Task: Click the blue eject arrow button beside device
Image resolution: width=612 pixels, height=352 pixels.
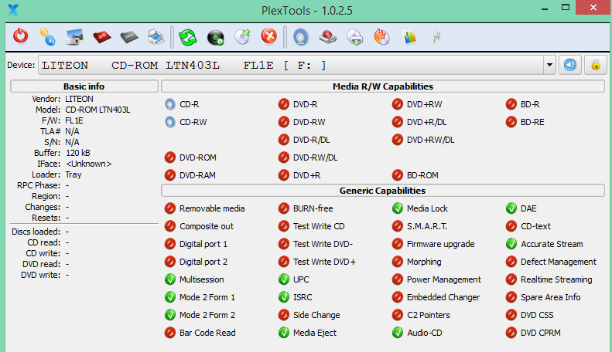Action: 570,65
